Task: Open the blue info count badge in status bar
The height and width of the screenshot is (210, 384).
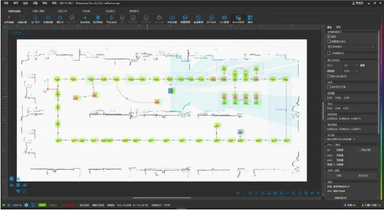Action: [350, 205]
